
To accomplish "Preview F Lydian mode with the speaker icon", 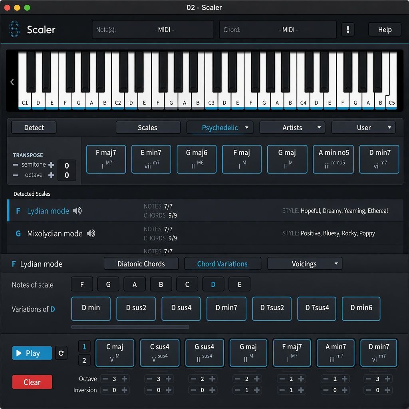I will coord(77,211).
